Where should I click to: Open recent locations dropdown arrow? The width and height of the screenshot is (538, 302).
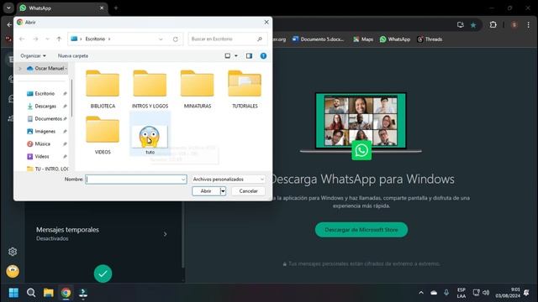pyautogui.click(x=47, y=39)
